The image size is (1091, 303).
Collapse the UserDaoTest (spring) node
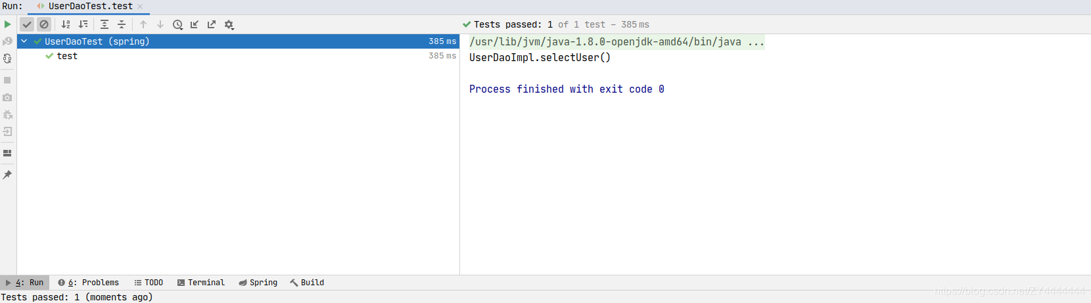point(24,41)
